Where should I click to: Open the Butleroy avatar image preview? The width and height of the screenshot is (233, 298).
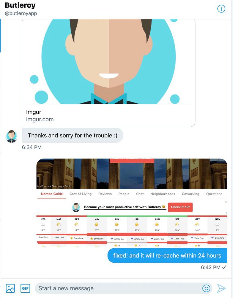pos(109,61)
